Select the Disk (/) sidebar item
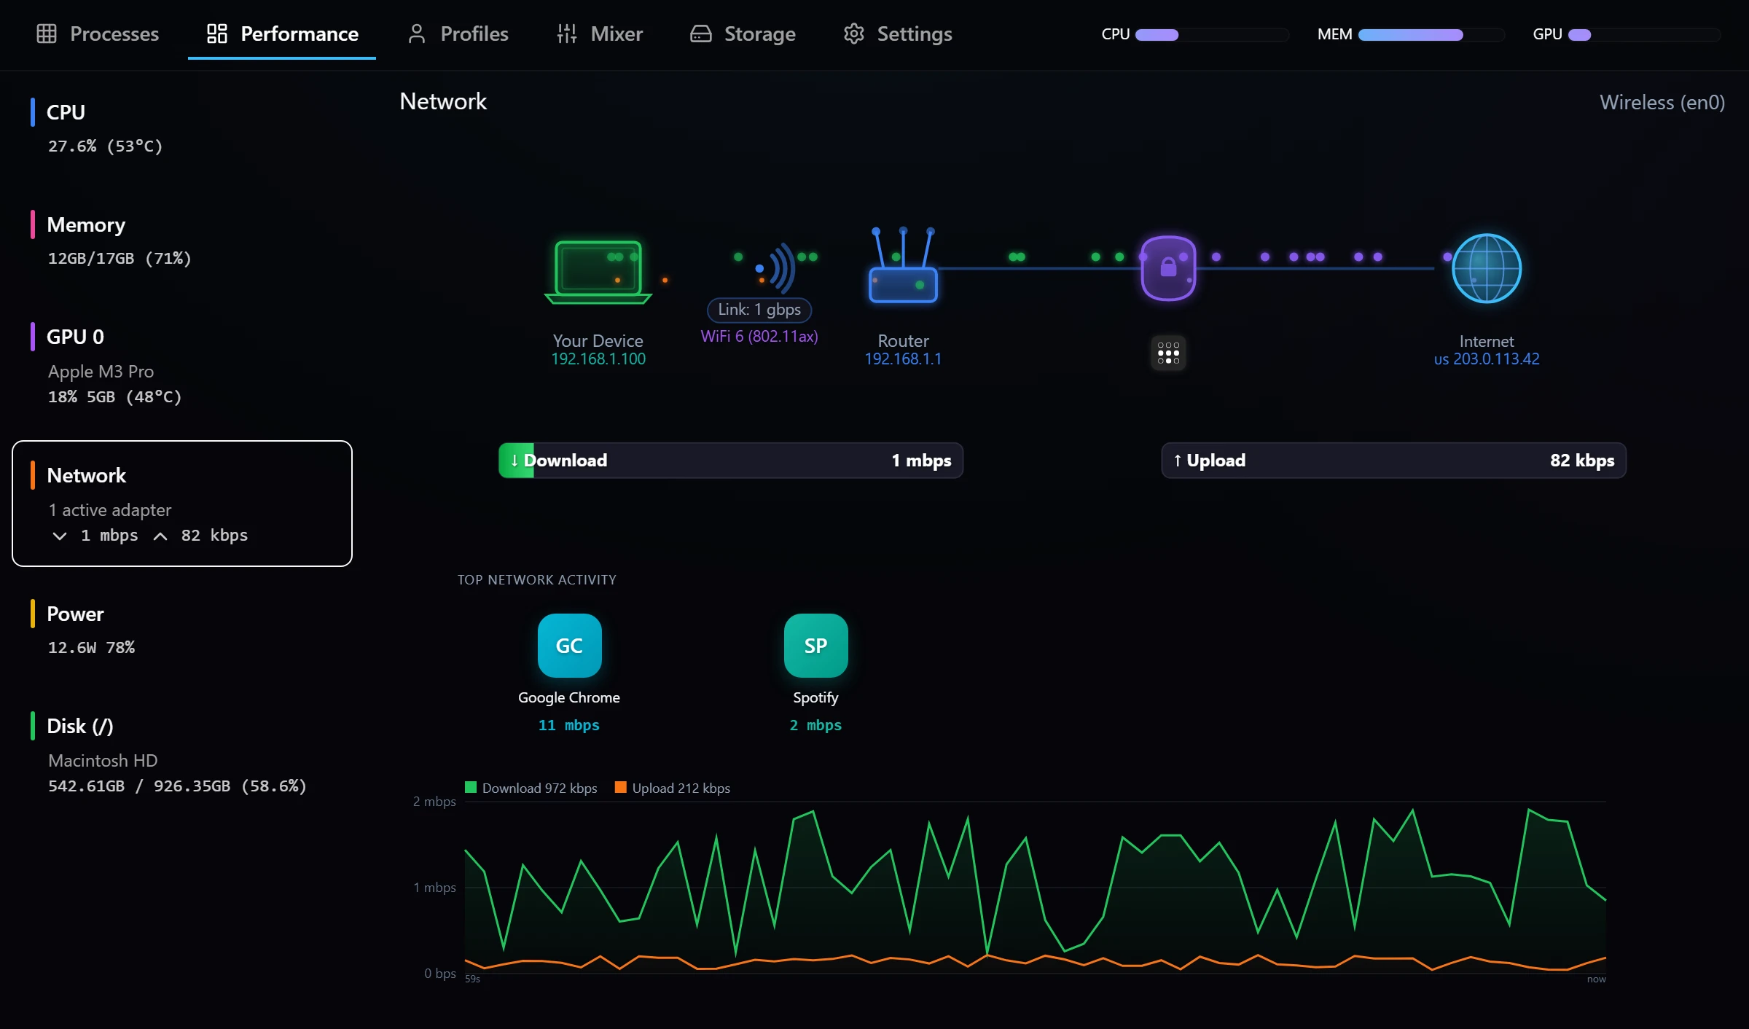 click(x=182, y=754)
